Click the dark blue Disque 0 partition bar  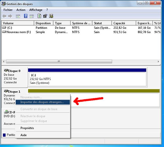coord(87,70)
